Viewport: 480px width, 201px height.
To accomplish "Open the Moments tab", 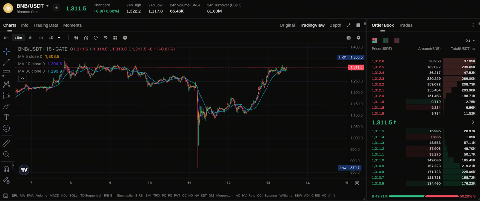I will coord(72,25).
